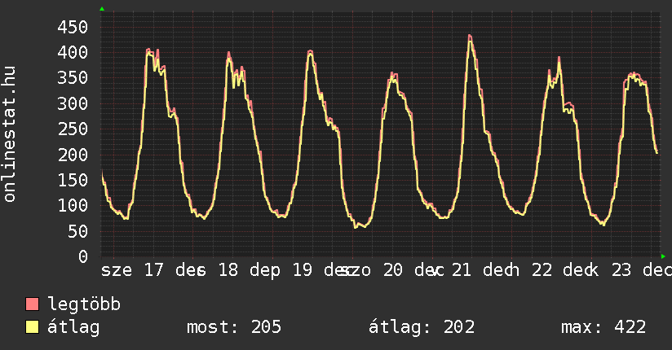Click the 'max: 422' statistic
The image size is (672, 350).
(603, 327)
